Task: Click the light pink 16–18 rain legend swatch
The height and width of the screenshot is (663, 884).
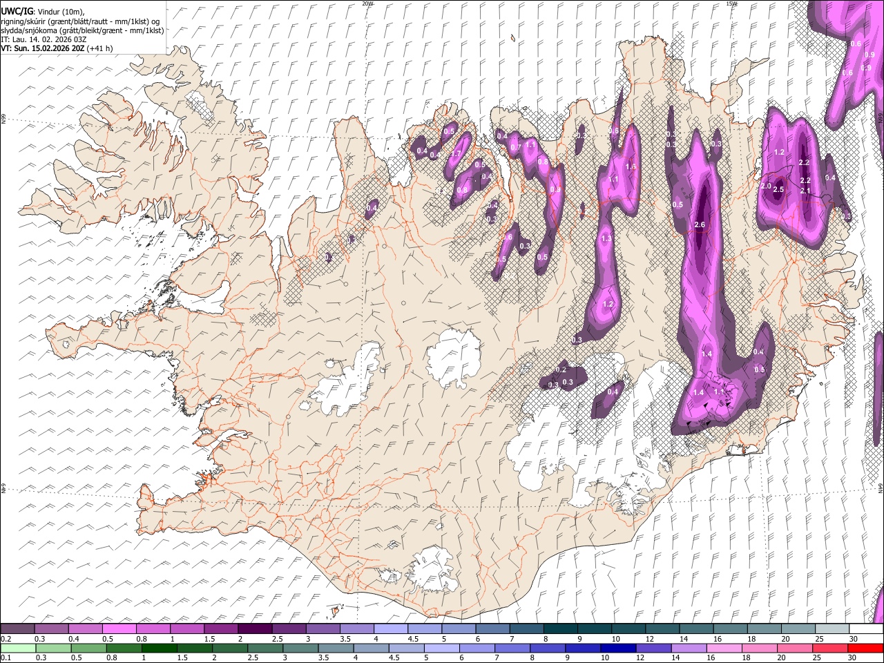Action: point(724,648)
